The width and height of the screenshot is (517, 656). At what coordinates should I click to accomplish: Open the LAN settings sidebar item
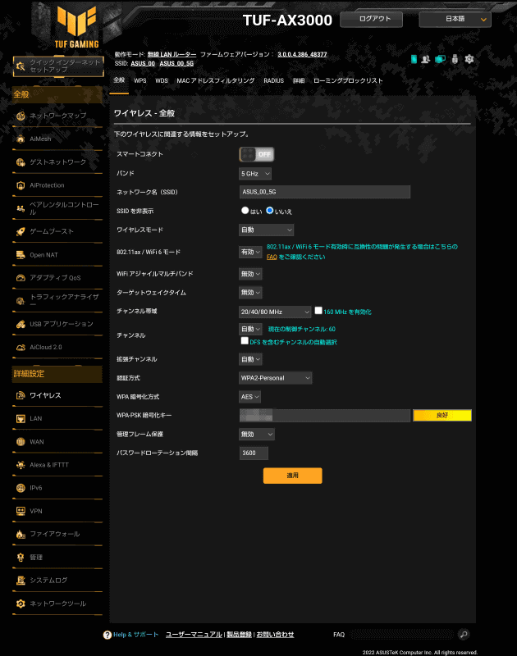(x=57, y=418)
